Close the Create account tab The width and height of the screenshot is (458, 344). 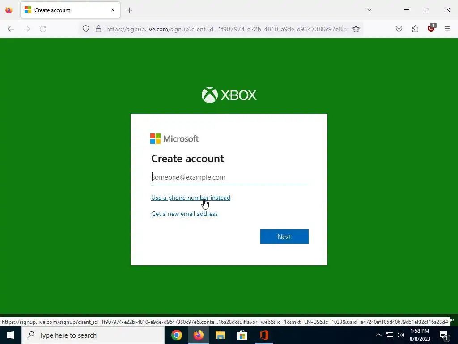(x=113, y=10)
